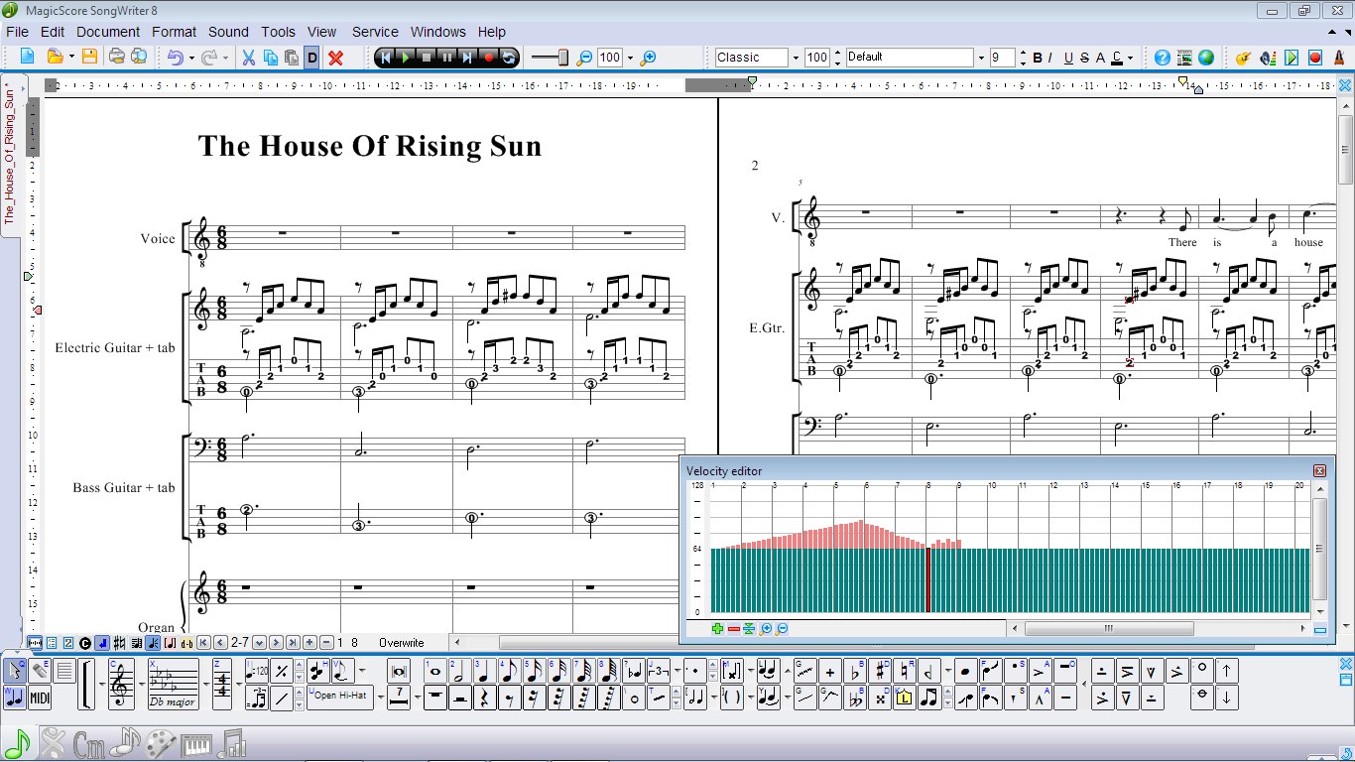The image size is (1355, 762).
Task: Open the Windows menu
Action: tap(437, 32)
